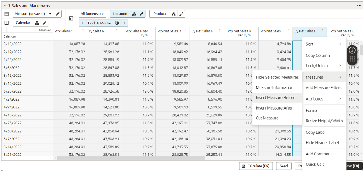This screenshot has height=171, width=364.
Task: Open the three-dot menu at top right
Action: [x=359, y=6]
